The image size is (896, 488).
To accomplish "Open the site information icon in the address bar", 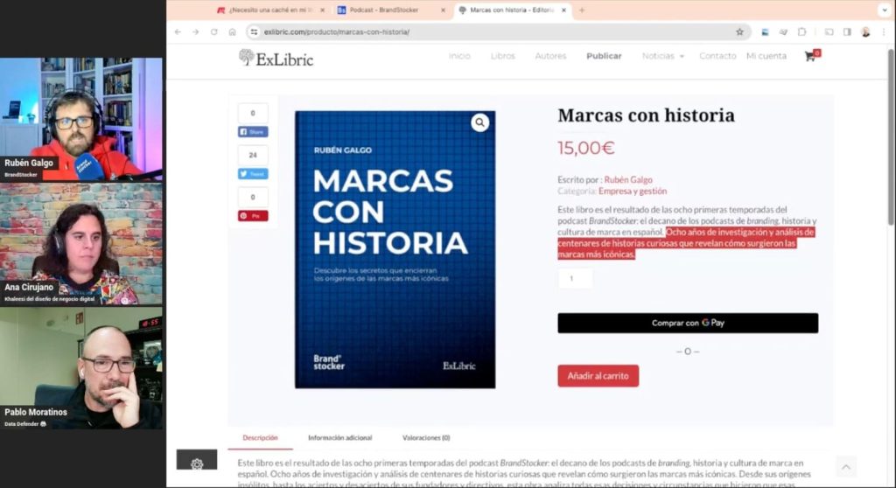I will point(255,32).
